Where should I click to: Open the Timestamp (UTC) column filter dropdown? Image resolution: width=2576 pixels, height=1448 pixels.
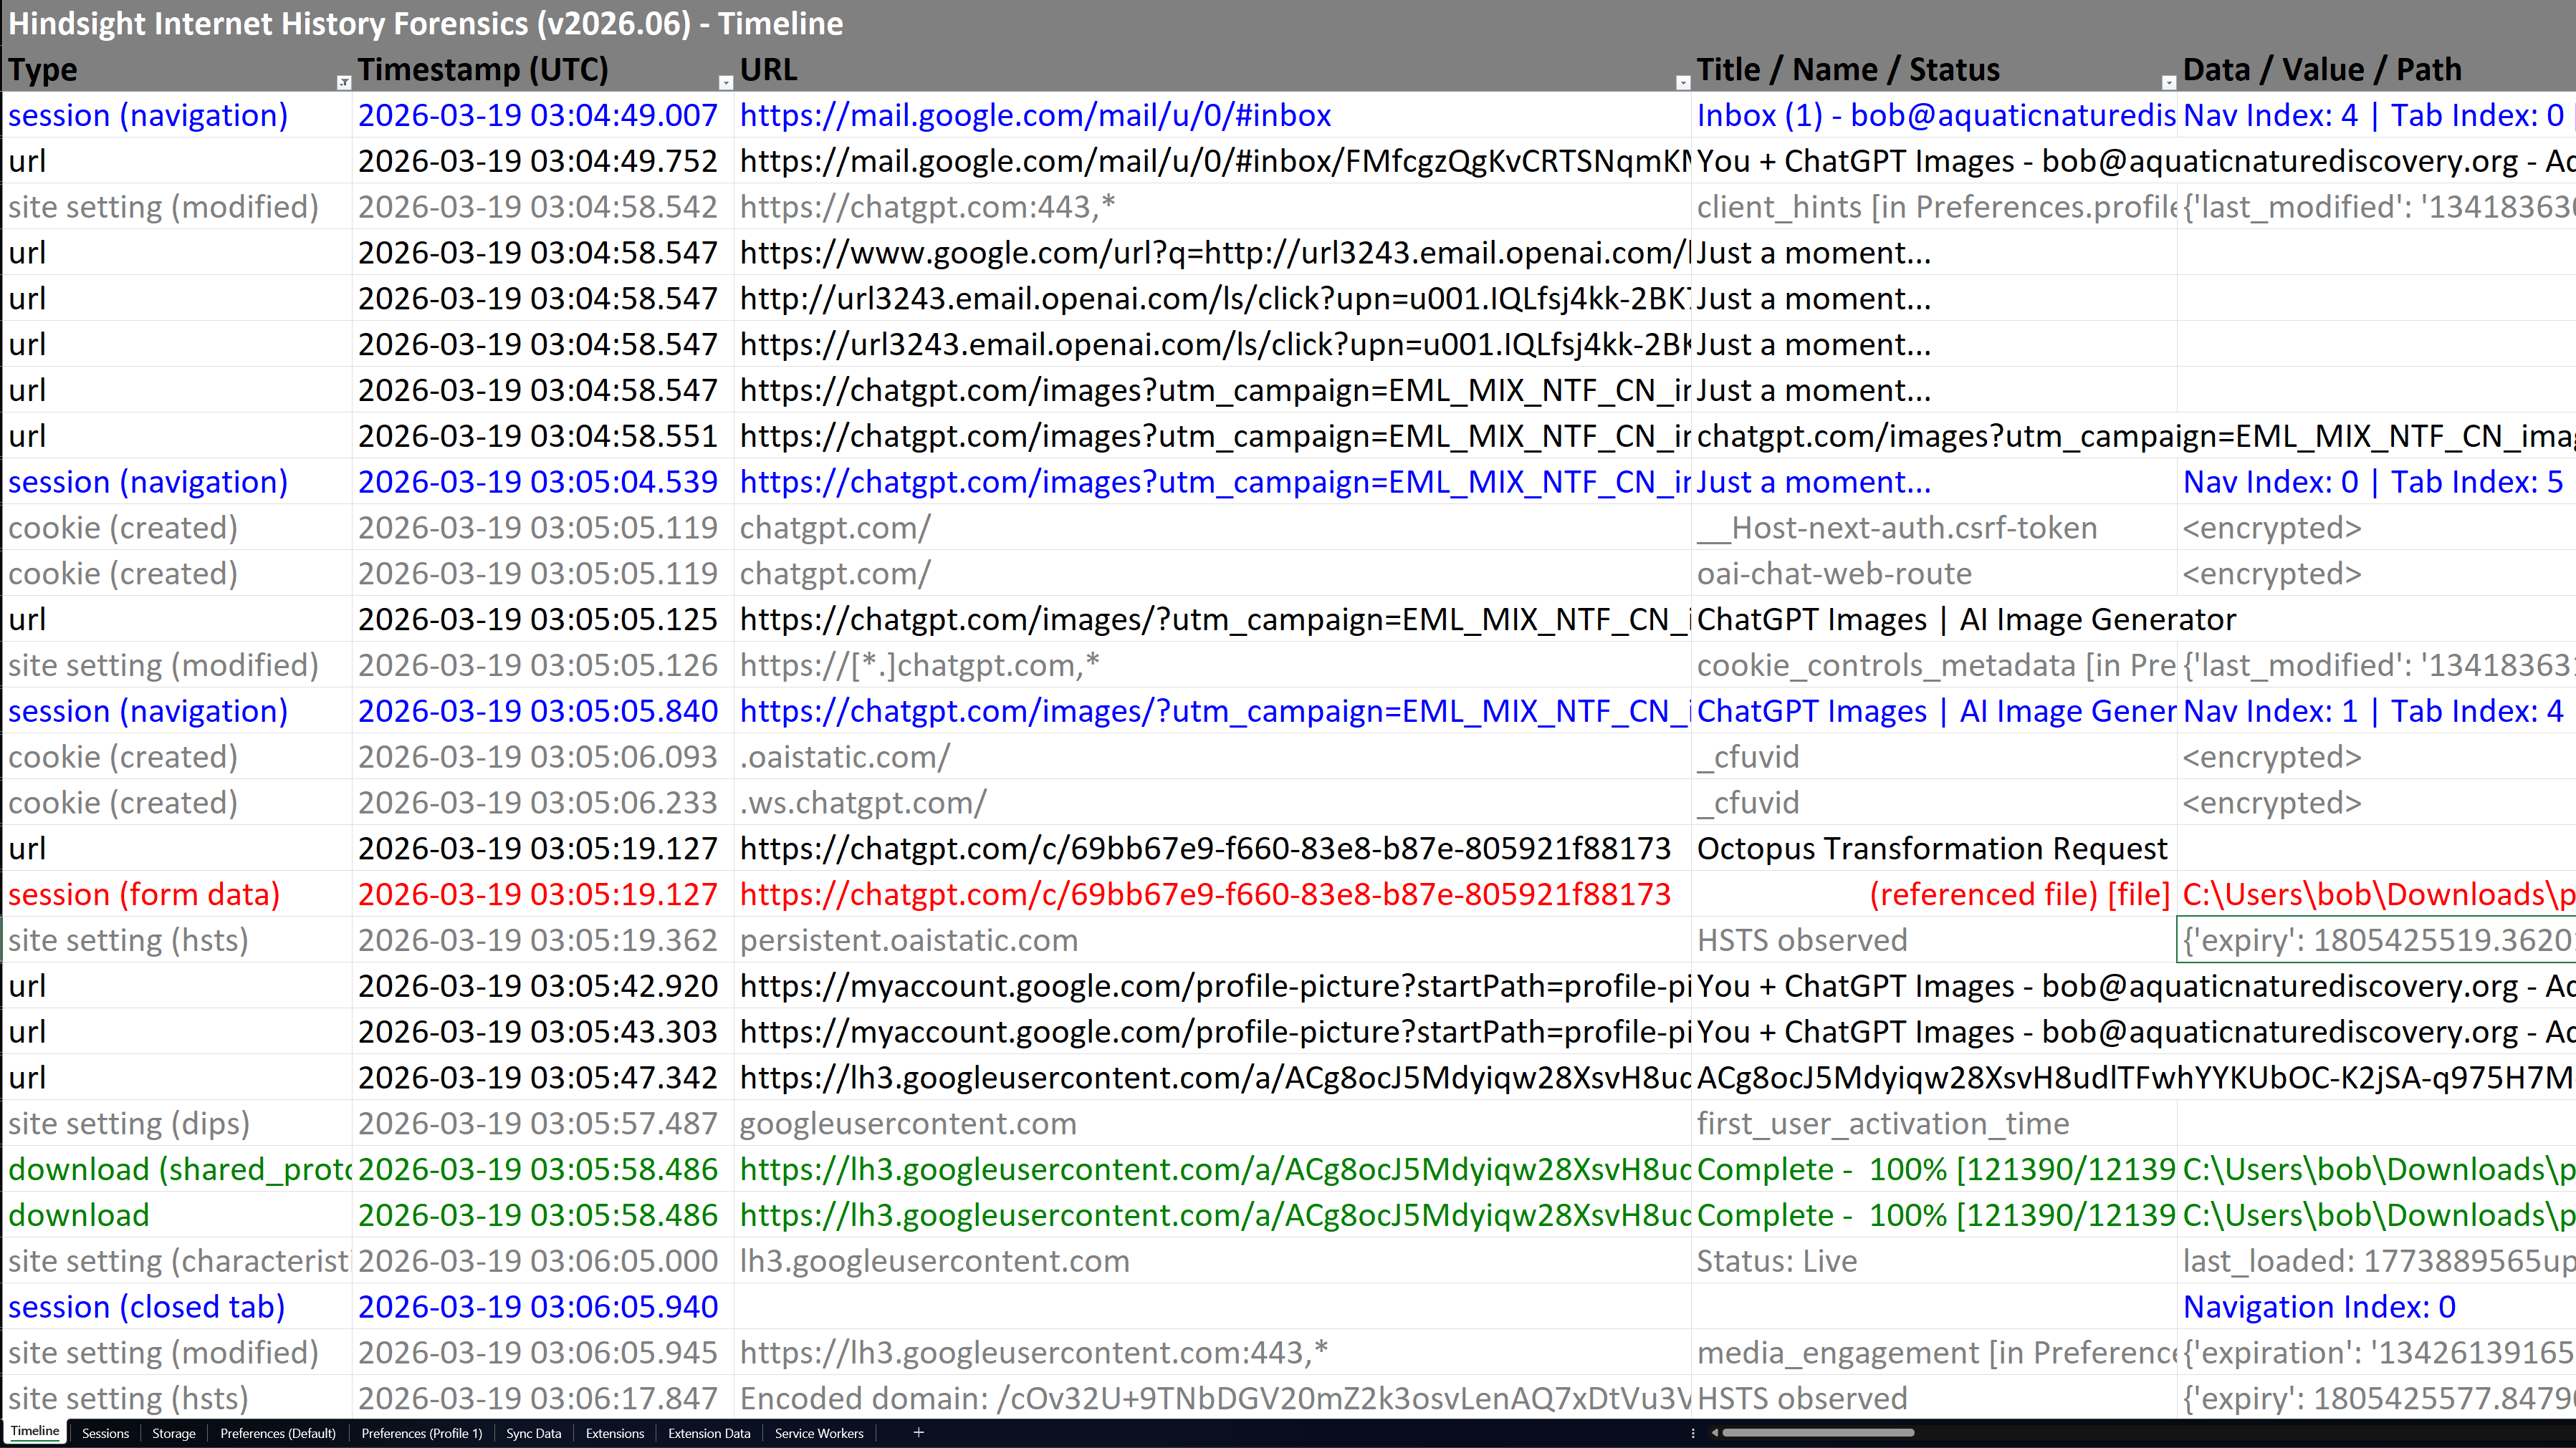point(726,82)
